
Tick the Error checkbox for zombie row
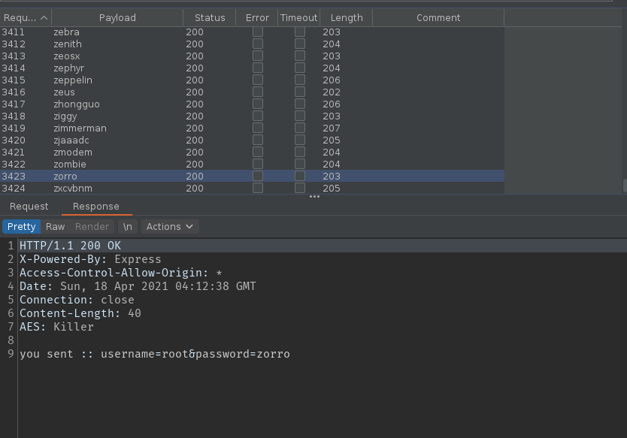[x=258, y=165]
